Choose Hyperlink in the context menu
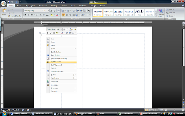 pyautogui.click(x=62, y=81)
